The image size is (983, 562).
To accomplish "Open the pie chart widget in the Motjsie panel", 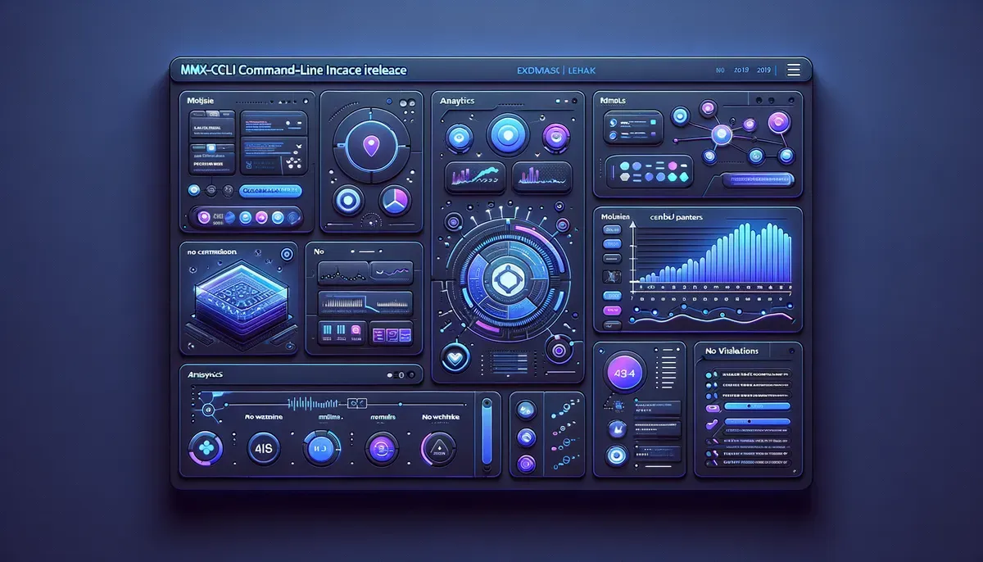I will (396, 200).
